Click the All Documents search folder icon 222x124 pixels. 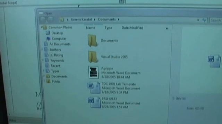pyautogui.click(x=46, y=44)
